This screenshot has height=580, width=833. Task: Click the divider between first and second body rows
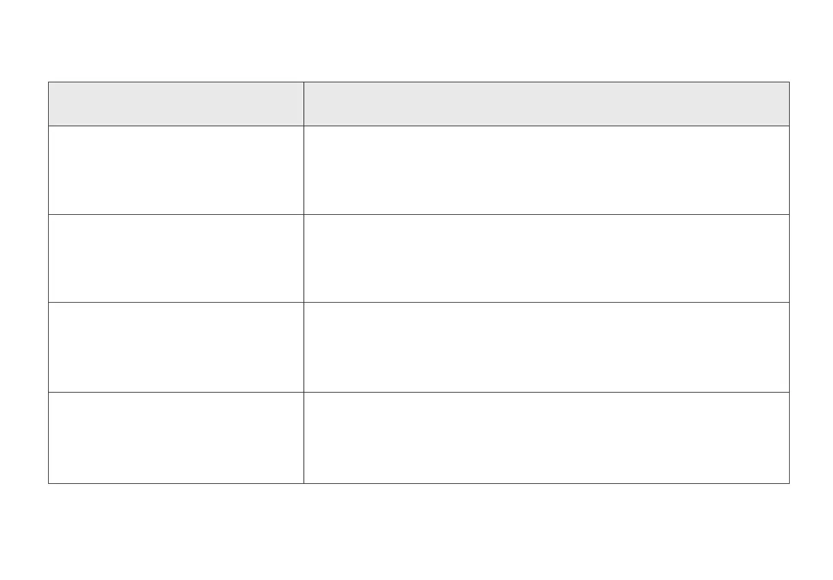coord(419,214)
